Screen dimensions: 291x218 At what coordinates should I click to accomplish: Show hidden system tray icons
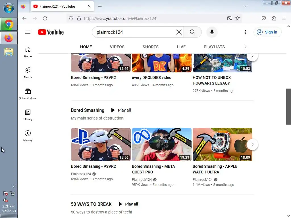pos(13,186)
